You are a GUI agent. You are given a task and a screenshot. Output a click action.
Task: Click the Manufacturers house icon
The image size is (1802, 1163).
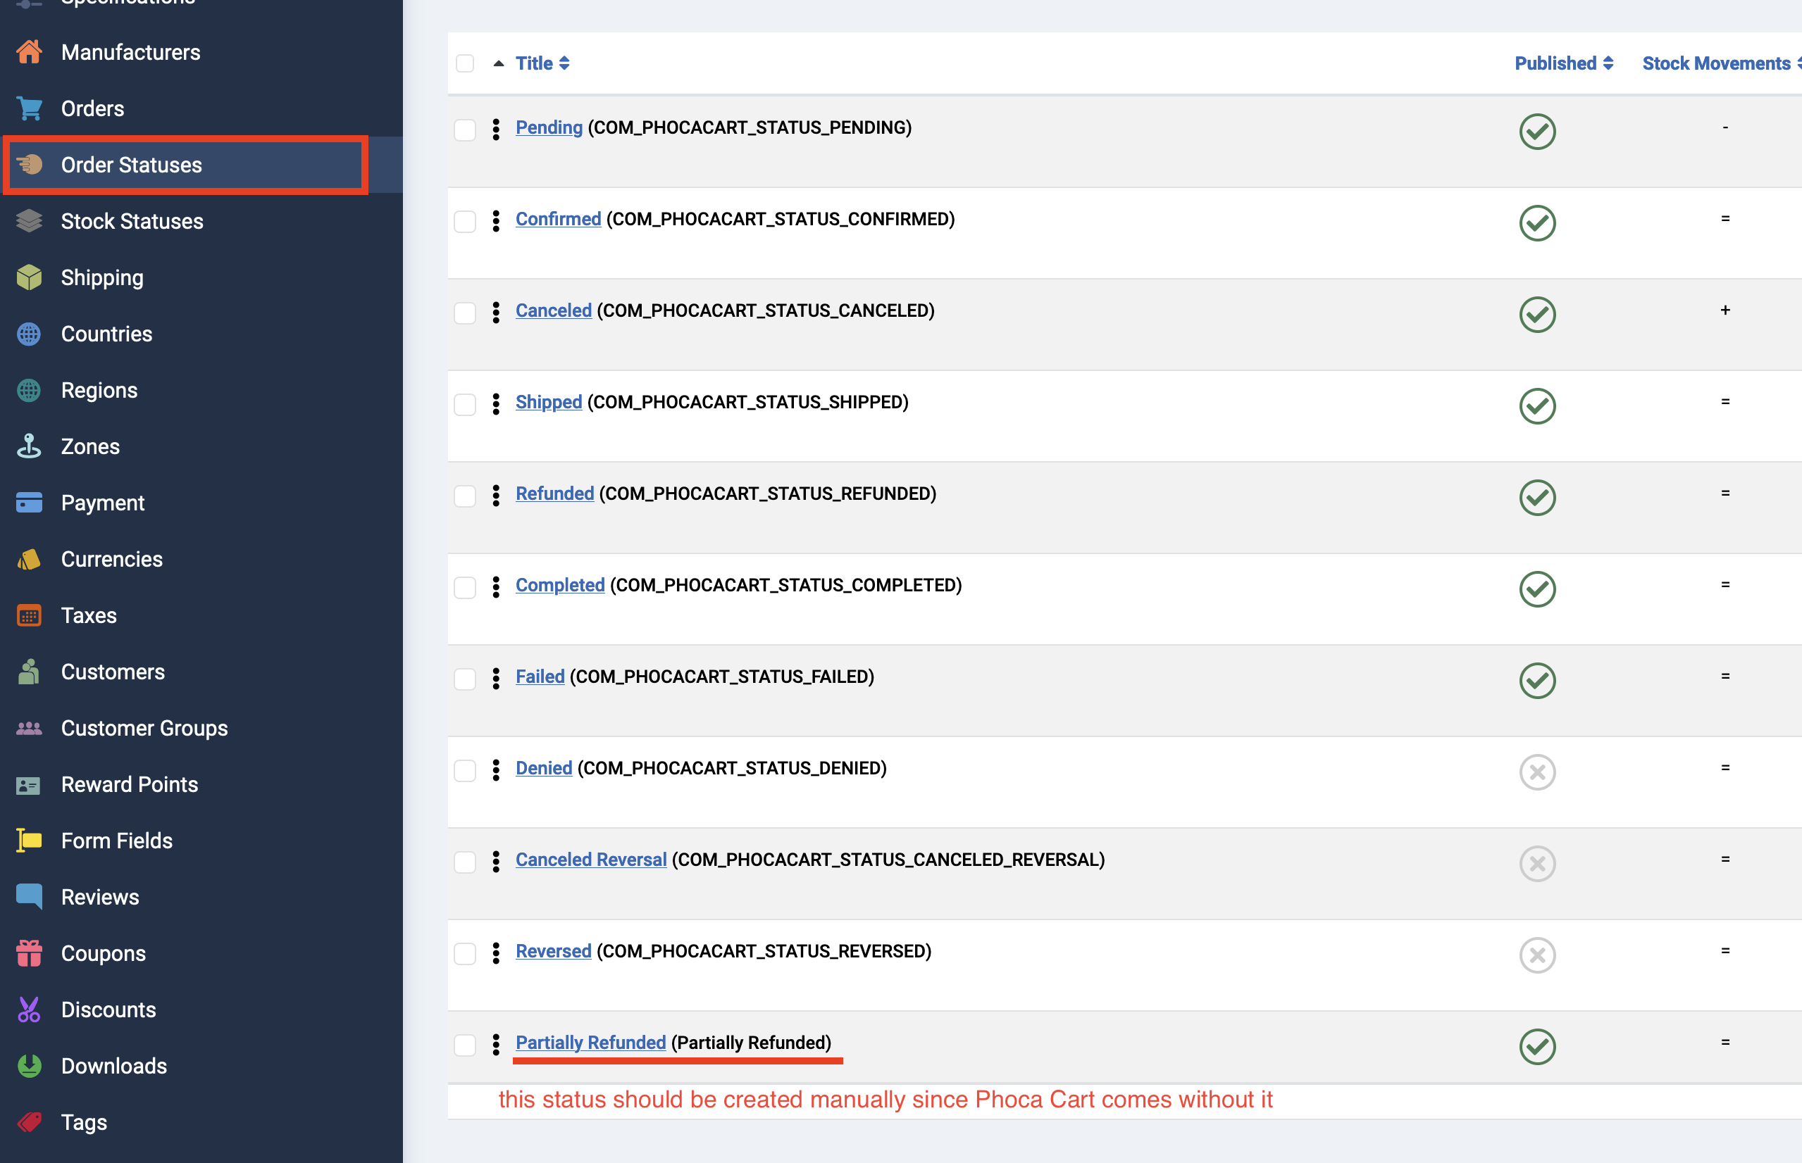tap(30, 52)
